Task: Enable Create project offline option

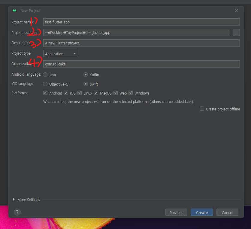Action: coord(202,109)
